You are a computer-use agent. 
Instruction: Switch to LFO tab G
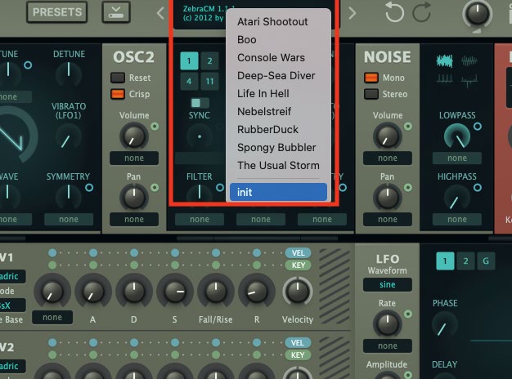[x=485, y=261]
